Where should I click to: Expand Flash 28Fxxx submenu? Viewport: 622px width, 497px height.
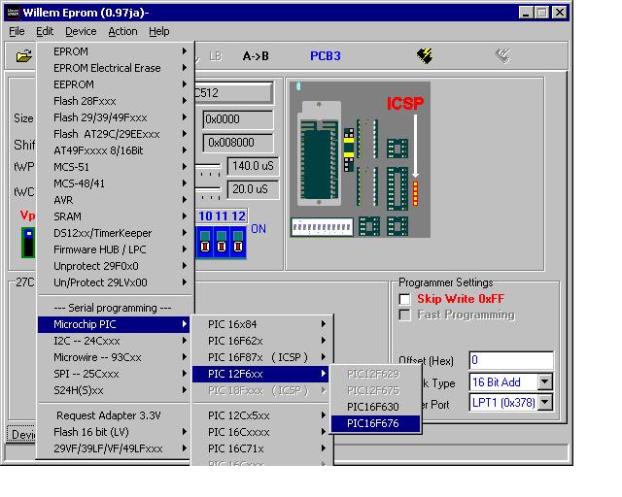point(114,101)
